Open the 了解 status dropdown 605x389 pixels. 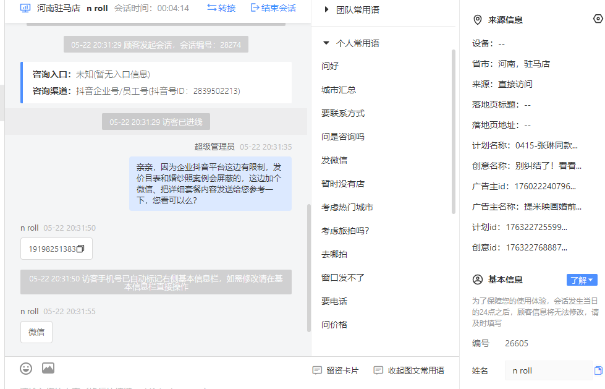582,280
